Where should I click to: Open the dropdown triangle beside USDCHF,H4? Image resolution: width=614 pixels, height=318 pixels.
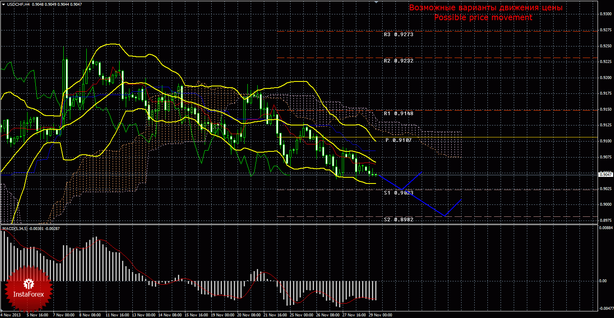(3, 4)
